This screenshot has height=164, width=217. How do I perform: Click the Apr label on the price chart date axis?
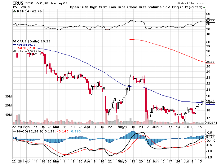[87, 127]
